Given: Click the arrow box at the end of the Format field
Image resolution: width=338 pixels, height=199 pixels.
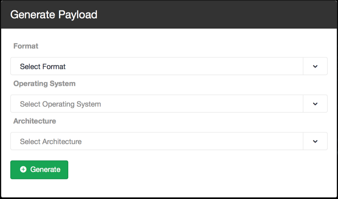Looking at the screenshot, I should [315, 66].
